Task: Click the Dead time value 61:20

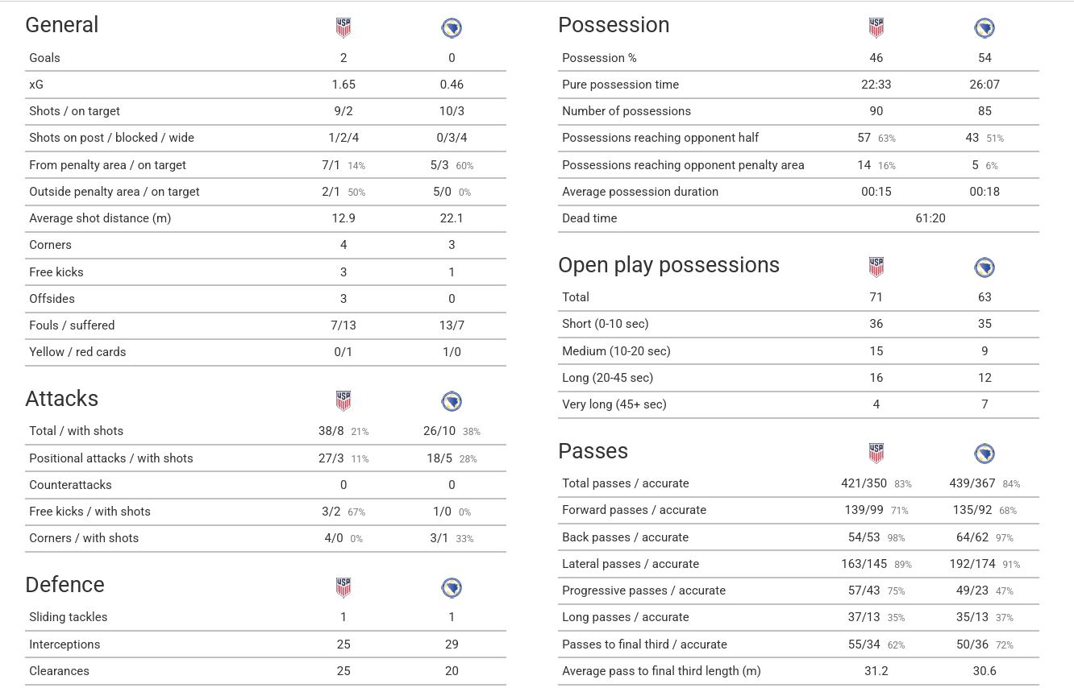Action: tap(930, 218)
